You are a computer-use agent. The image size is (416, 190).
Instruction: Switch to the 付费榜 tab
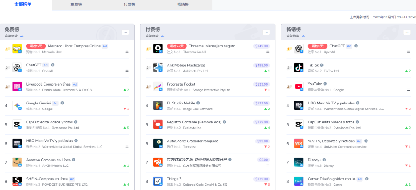pos(130,5)
